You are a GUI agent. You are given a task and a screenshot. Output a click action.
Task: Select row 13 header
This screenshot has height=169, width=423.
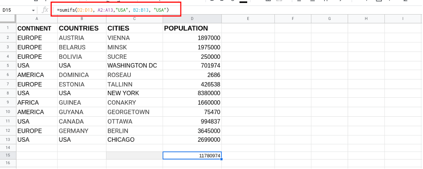tap(8, 140)
